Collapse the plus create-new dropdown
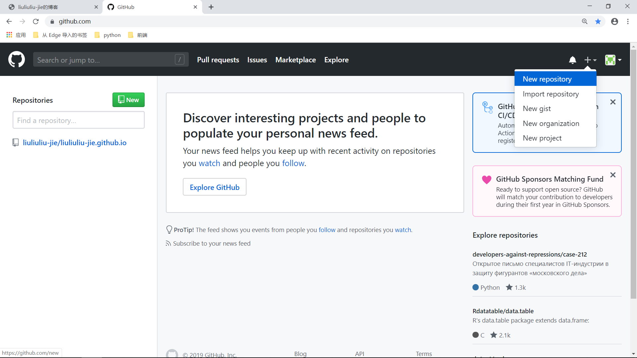The width and height of the screenshot is (637, 358). (x=590, y=60)
